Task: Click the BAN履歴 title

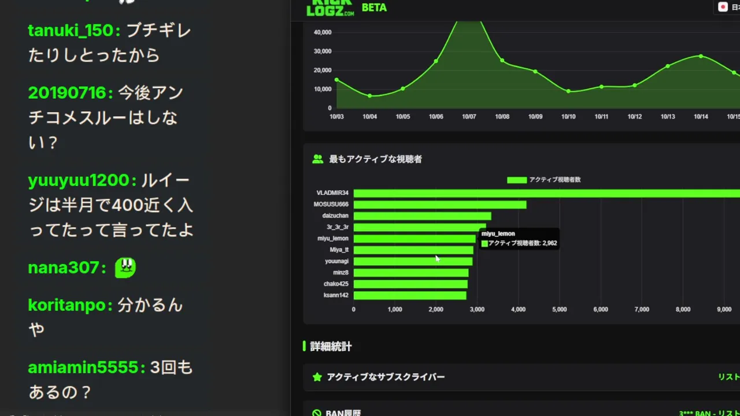Action: click(343, 413)
